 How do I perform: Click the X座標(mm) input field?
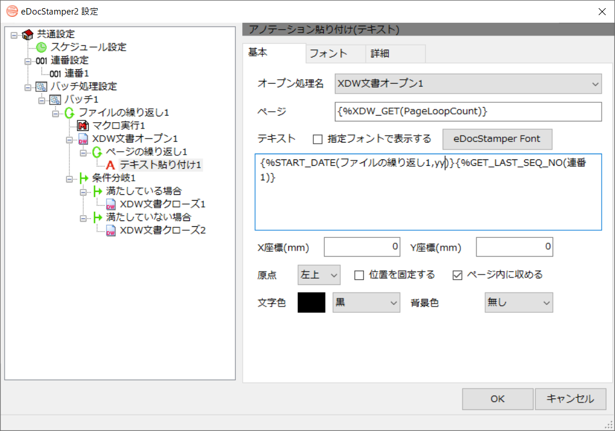pos(362,247)
